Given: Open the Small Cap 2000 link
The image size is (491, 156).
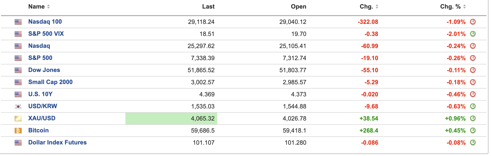Looking at the screenshot, I should tap(50, 82).
